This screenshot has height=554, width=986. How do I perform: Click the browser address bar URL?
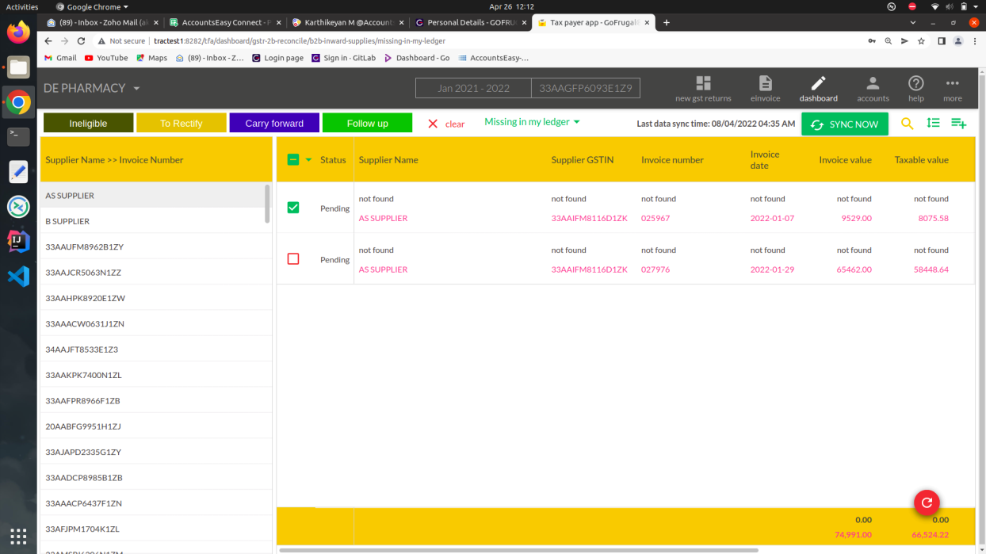pos(300,41)
